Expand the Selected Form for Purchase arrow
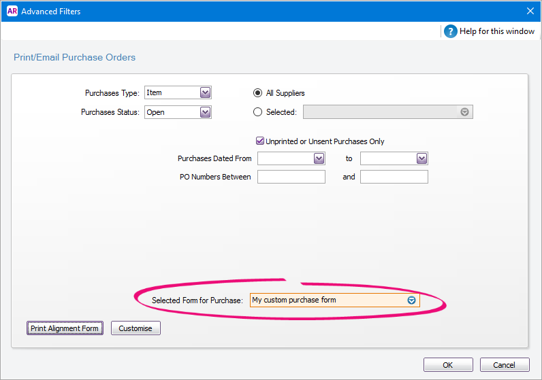 tap(411, 300)
